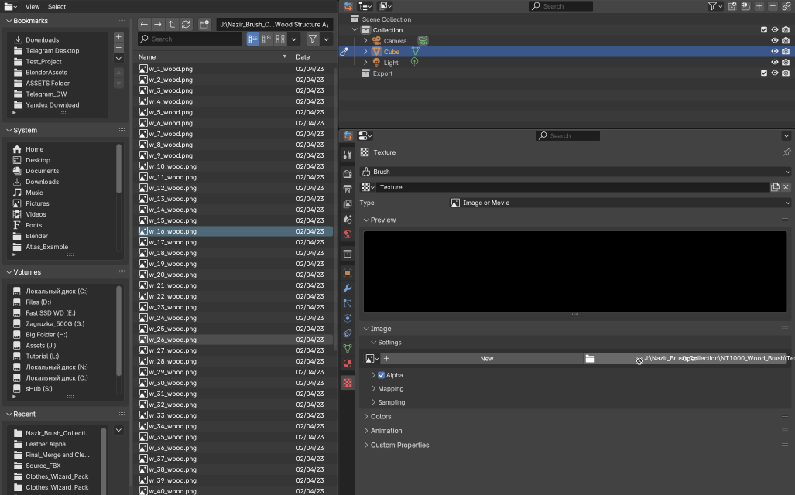The height and width of the screenshot is (495, 795).
Task: Open the Render properties tab
Action: 348,174
